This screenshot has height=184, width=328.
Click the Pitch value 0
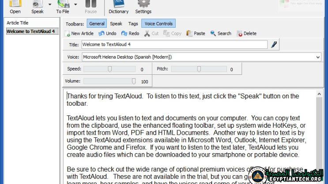tap(231, 70)
